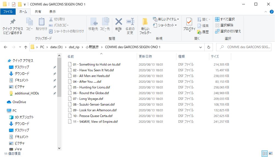Screen dimensions: 275x157
Task: Click Paste shortcut command
Action: point(66,31)
